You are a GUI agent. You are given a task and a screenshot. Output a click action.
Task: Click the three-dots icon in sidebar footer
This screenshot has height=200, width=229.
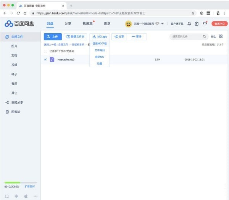point(35,196)
